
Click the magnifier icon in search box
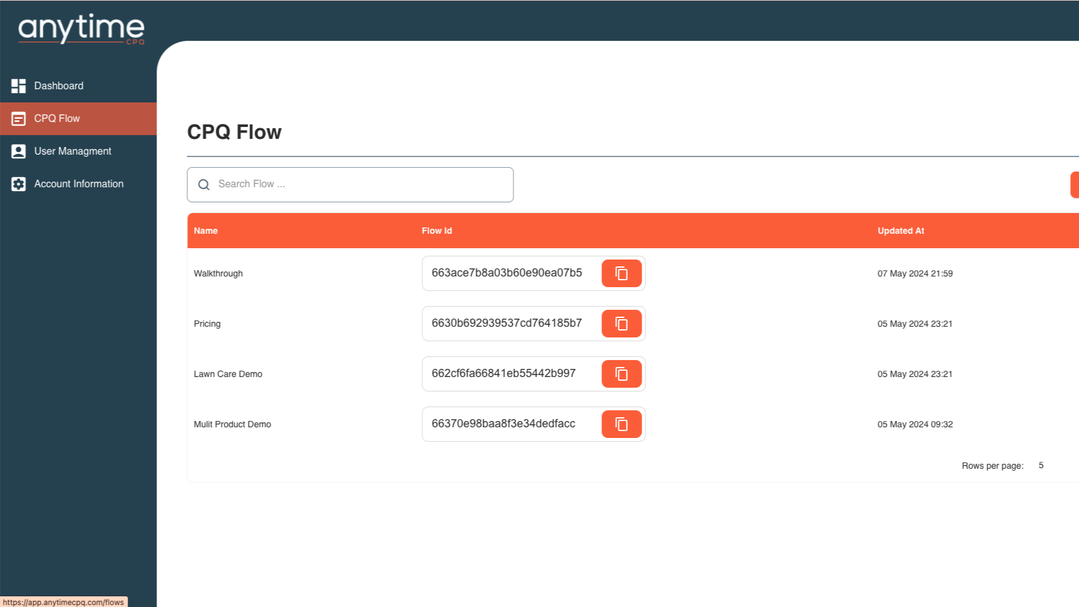point(204,185)
